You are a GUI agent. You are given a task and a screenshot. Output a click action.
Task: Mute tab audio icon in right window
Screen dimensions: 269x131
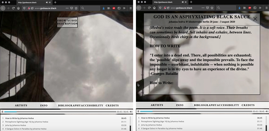(183, 2)
